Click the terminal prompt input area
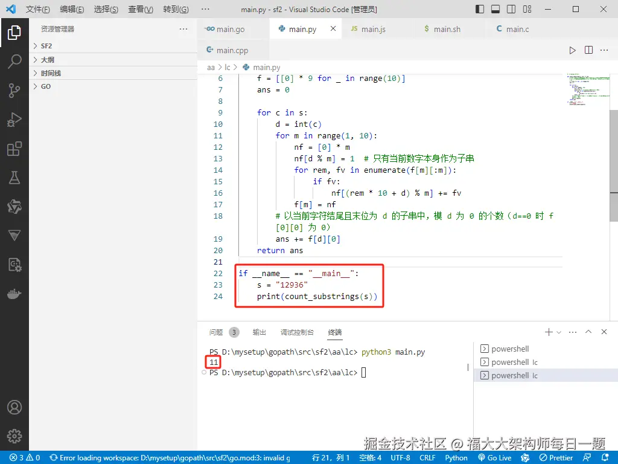The height and width of the screenshot is (464, 618). click(363, 372)
